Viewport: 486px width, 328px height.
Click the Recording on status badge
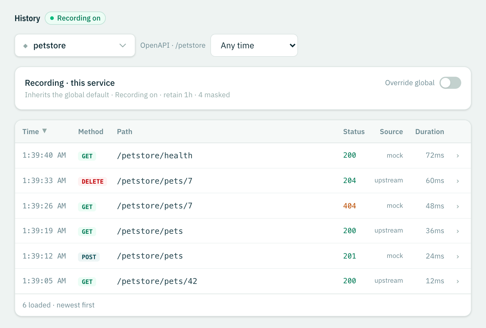[x=75, y=18]
